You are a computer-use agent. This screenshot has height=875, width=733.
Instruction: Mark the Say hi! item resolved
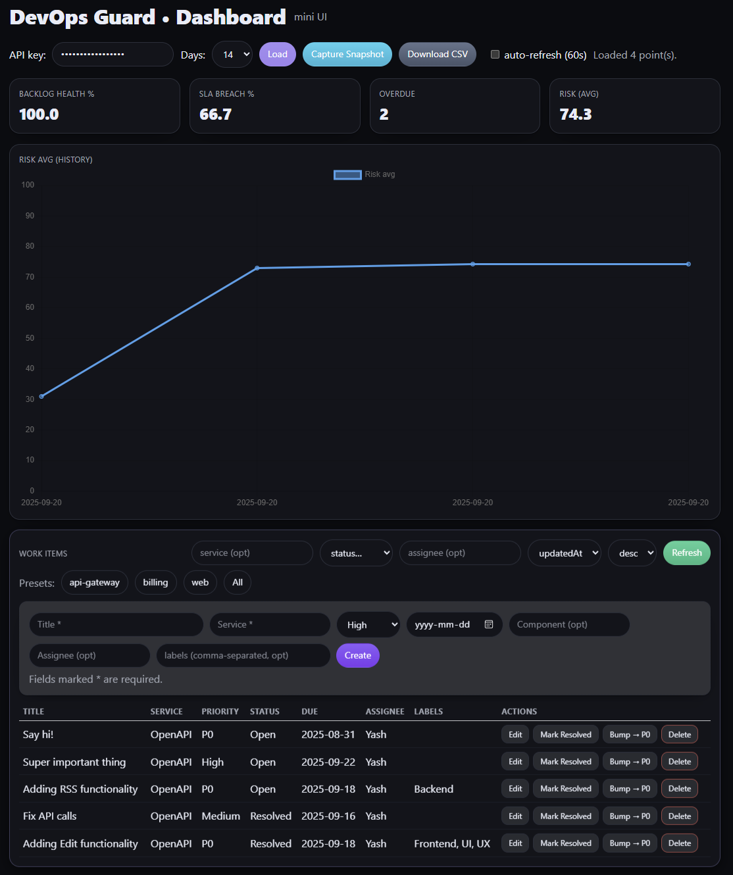pyautogui.click(x=565, y=734)
